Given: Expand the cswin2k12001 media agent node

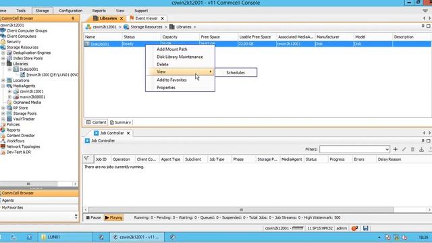Looking at the screenshot, I should pyautogui.click(x=9, y=91).
